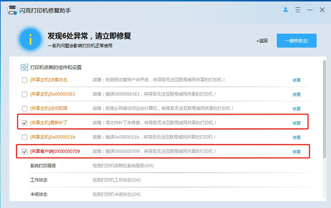Click the blue info circle icon
331x208 pixels.
point(30,39)
